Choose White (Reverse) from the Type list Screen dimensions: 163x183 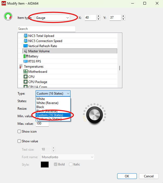(x=47, y=103)
